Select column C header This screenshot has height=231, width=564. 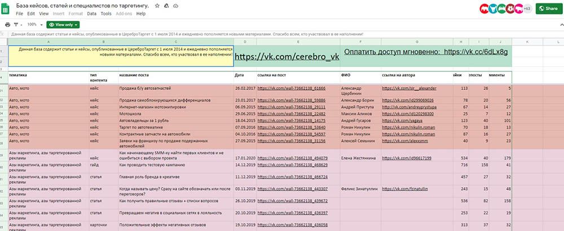click(x=176, y=42)
